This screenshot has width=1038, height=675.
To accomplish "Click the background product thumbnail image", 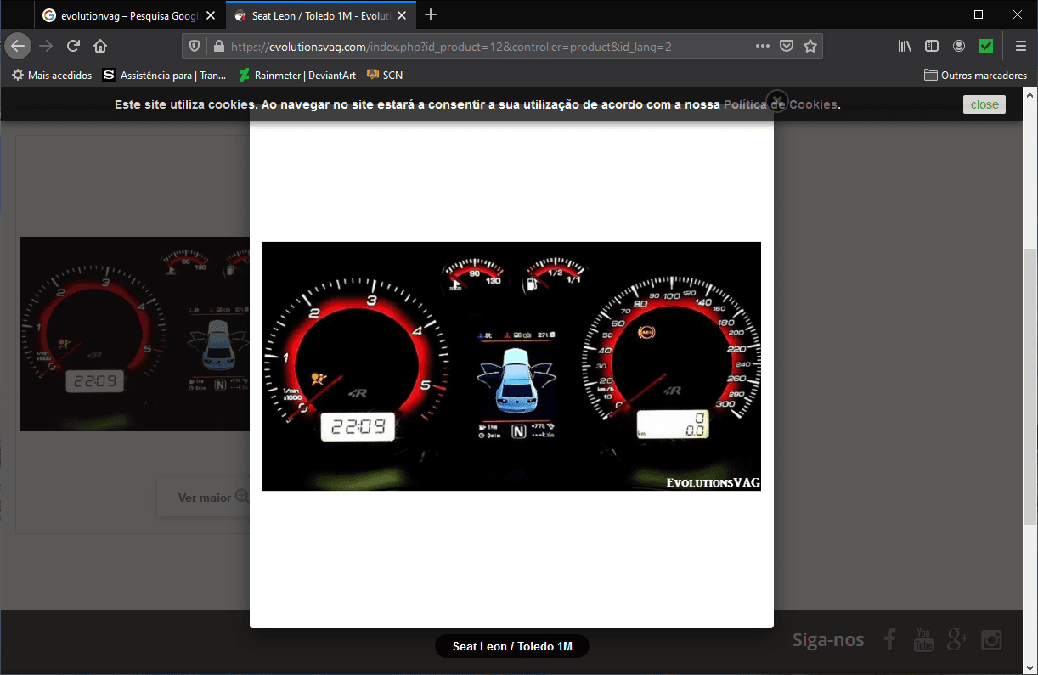I will pos(135,334).
